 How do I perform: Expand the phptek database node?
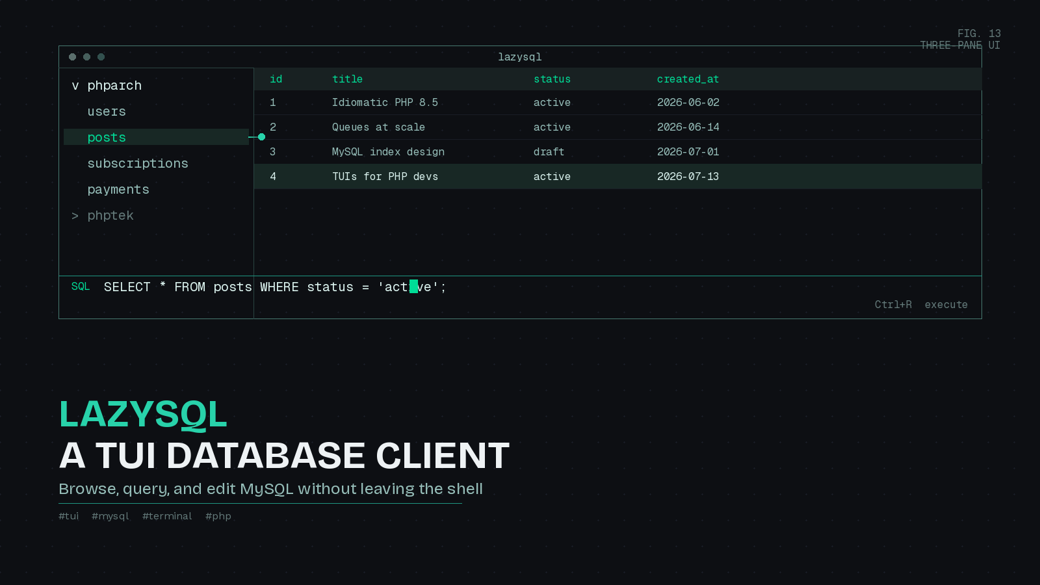point(75,216)
